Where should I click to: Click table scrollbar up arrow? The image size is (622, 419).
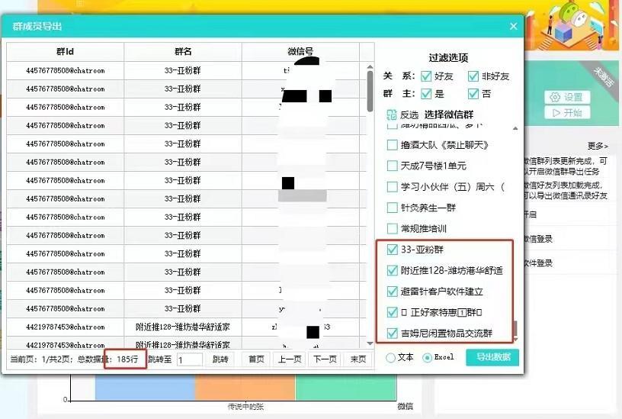coord(370,66)
